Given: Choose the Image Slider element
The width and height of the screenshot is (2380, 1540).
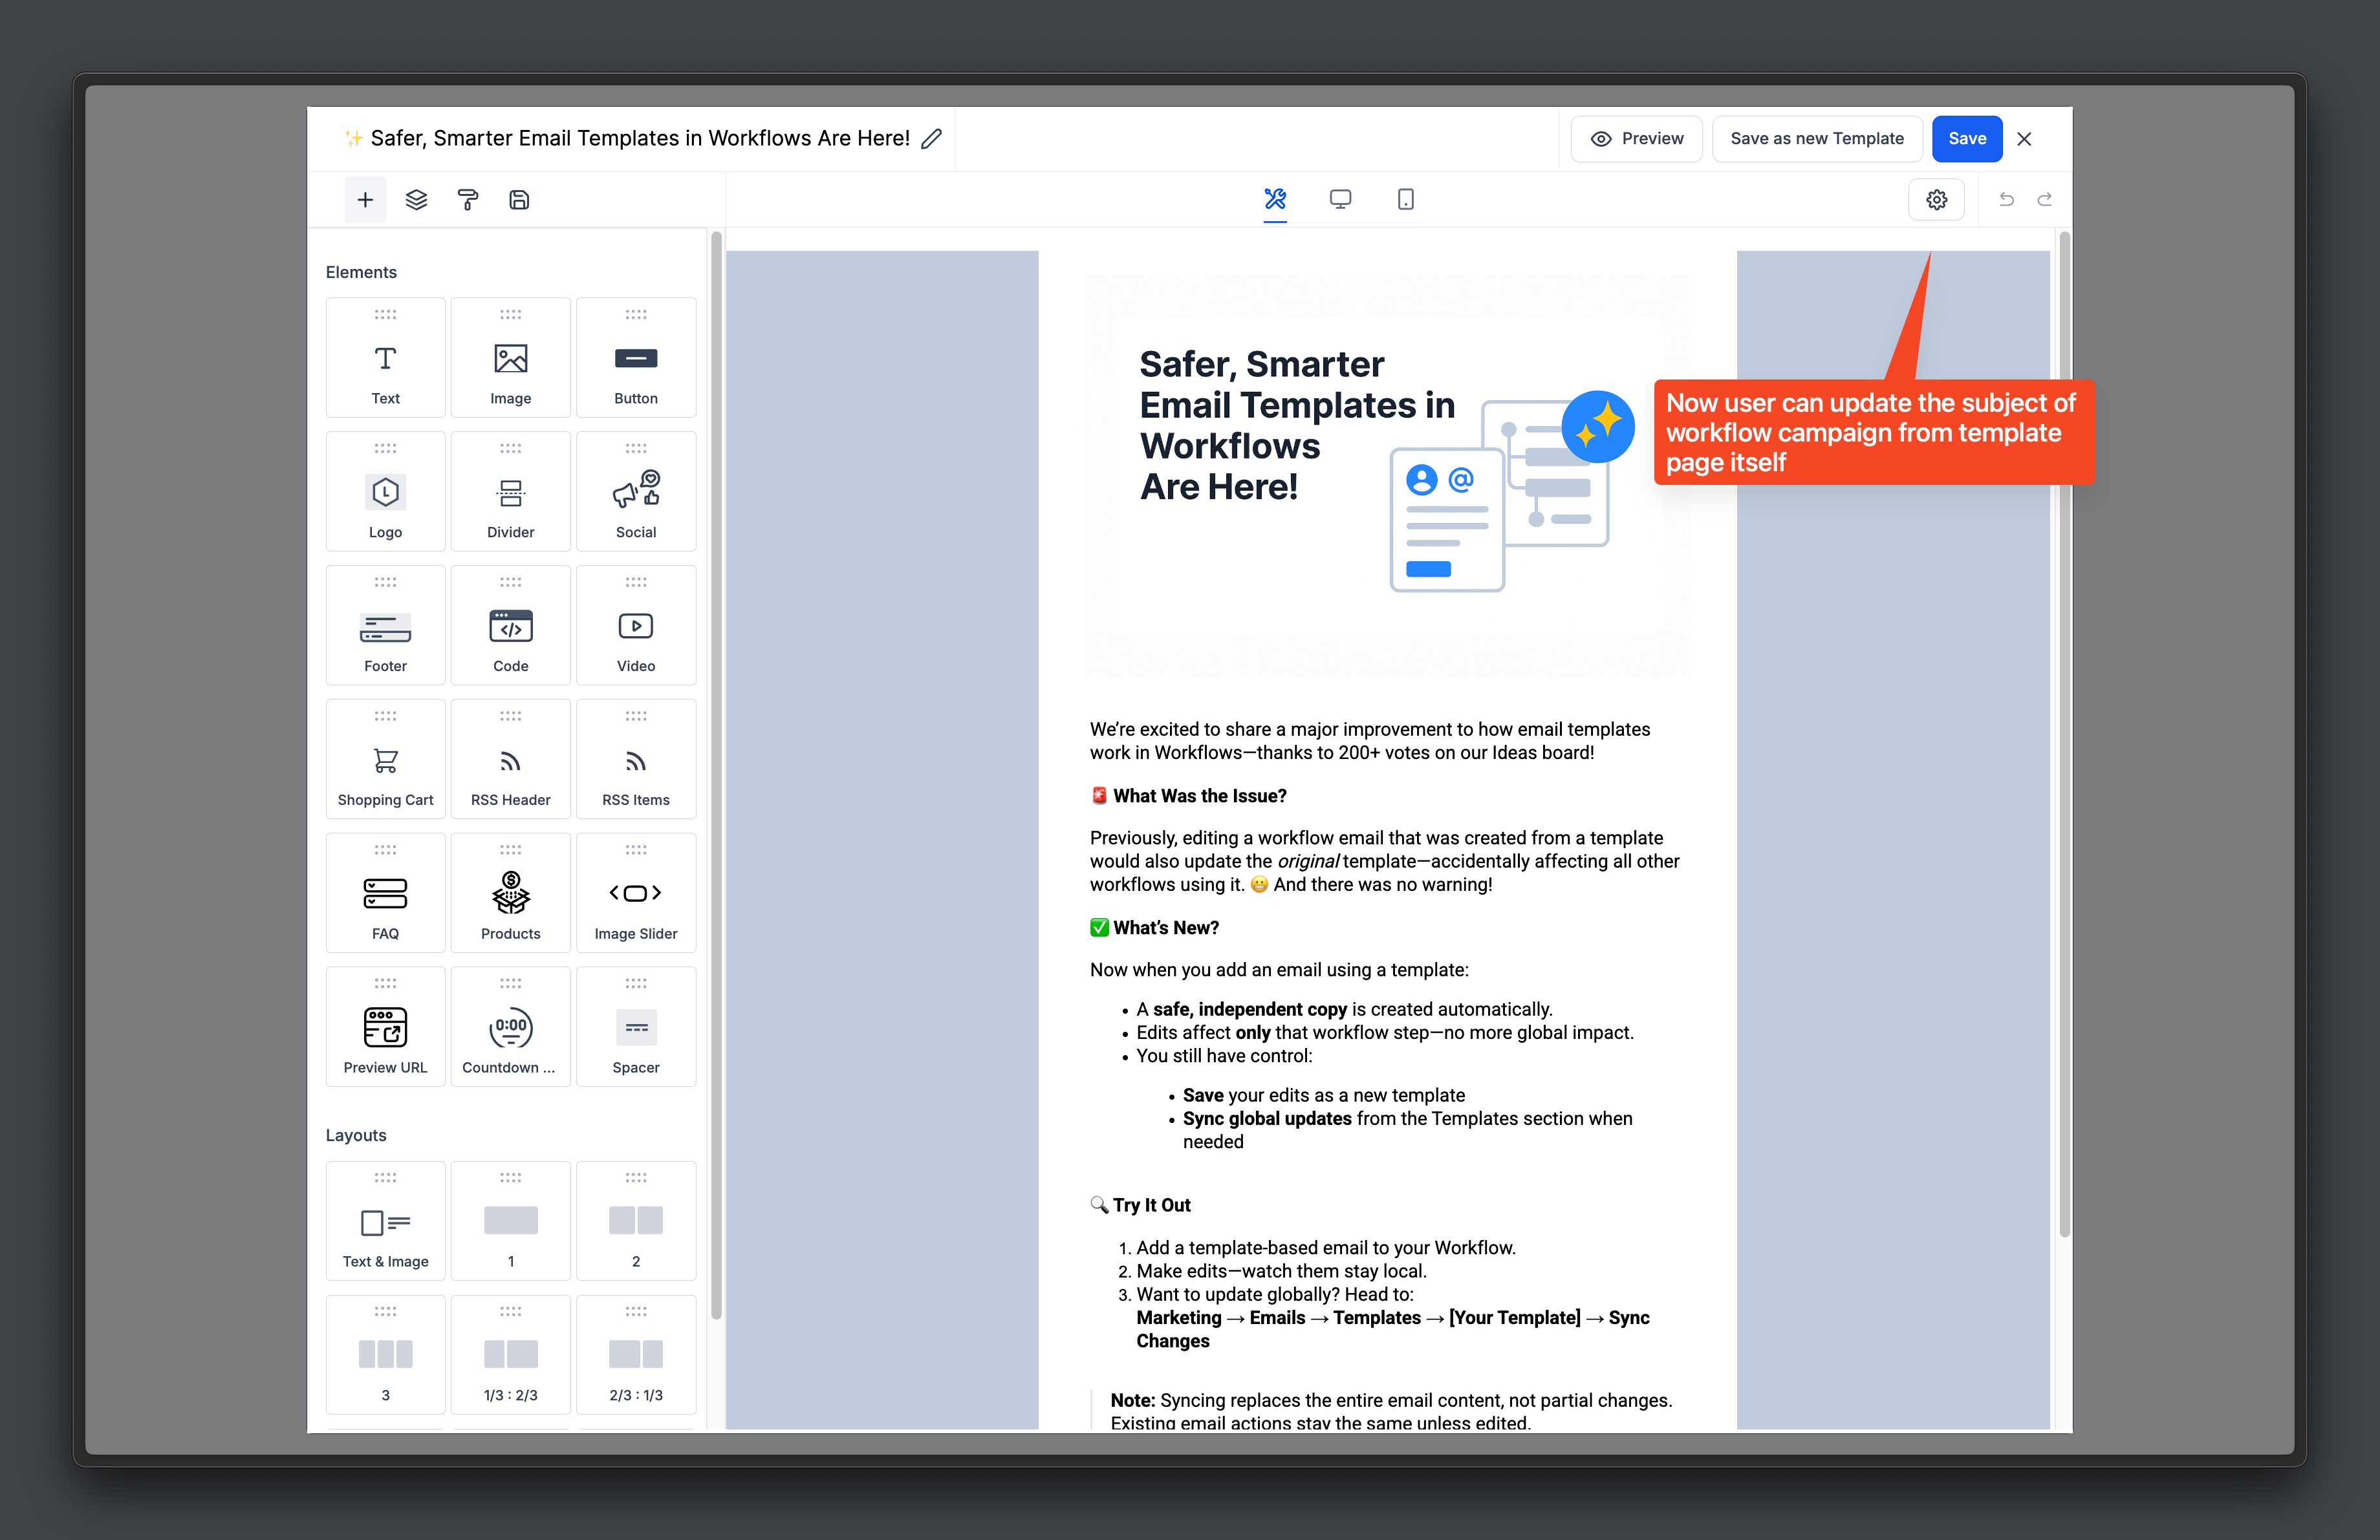Looking at the screenshot, I should (636, 893).
